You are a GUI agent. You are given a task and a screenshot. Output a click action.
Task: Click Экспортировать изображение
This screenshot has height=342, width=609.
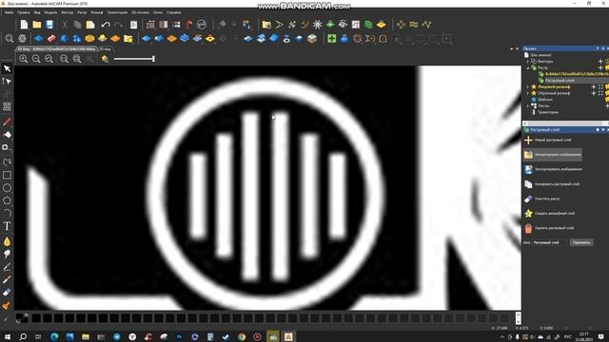[553, 169]
